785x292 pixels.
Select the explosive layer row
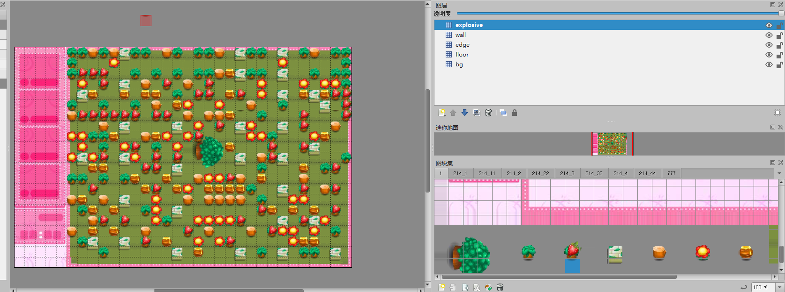pos(609,25)
